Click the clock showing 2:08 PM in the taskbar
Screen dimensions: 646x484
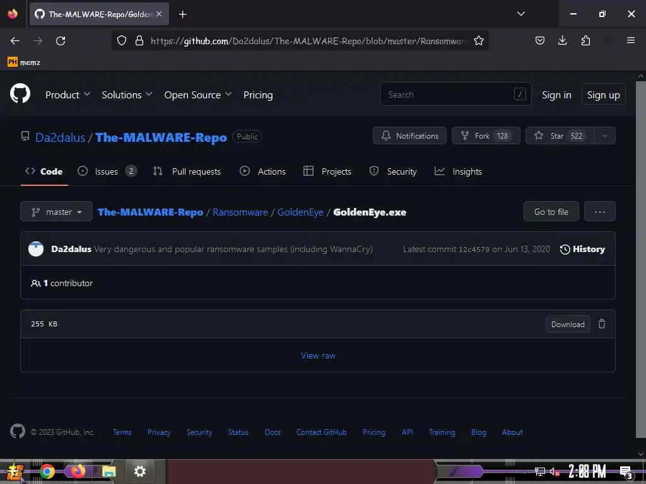(x=587, y=471)
